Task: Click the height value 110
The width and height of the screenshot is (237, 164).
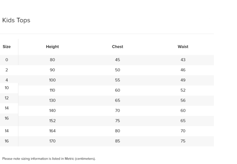Action: (52, 90)
